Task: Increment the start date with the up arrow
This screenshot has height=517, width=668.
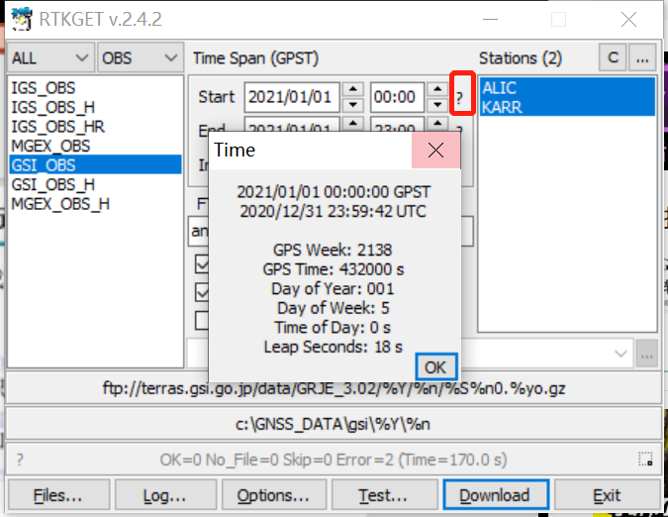Action: pos(352,89)
